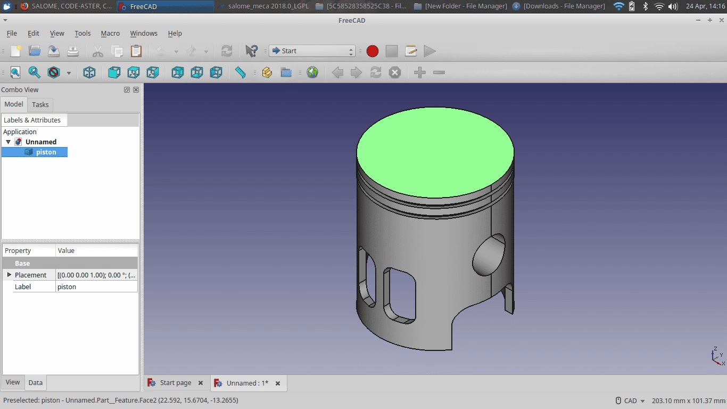The image size is (727, 409).
Task: Click the Redo arrow icon
Action: [x=191, y=51]
